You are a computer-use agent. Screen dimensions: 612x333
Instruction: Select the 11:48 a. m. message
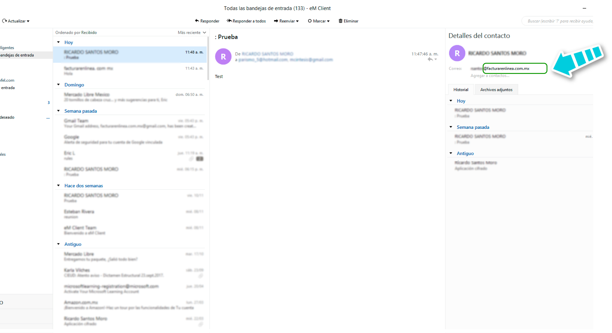click(x=130, y=55)
